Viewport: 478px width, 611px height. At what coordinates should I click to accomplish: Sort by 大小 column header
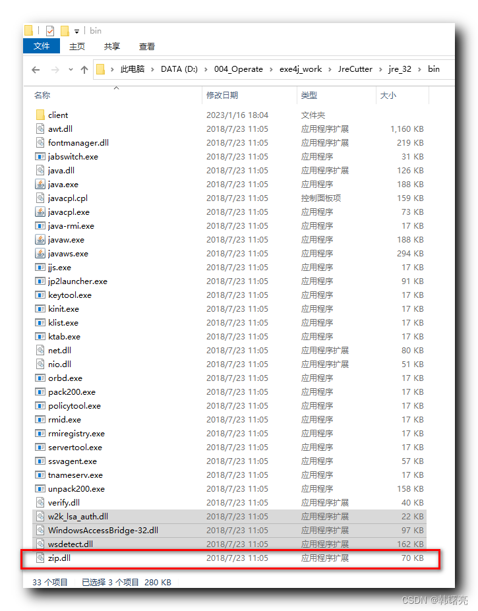(x=388, y=95)
